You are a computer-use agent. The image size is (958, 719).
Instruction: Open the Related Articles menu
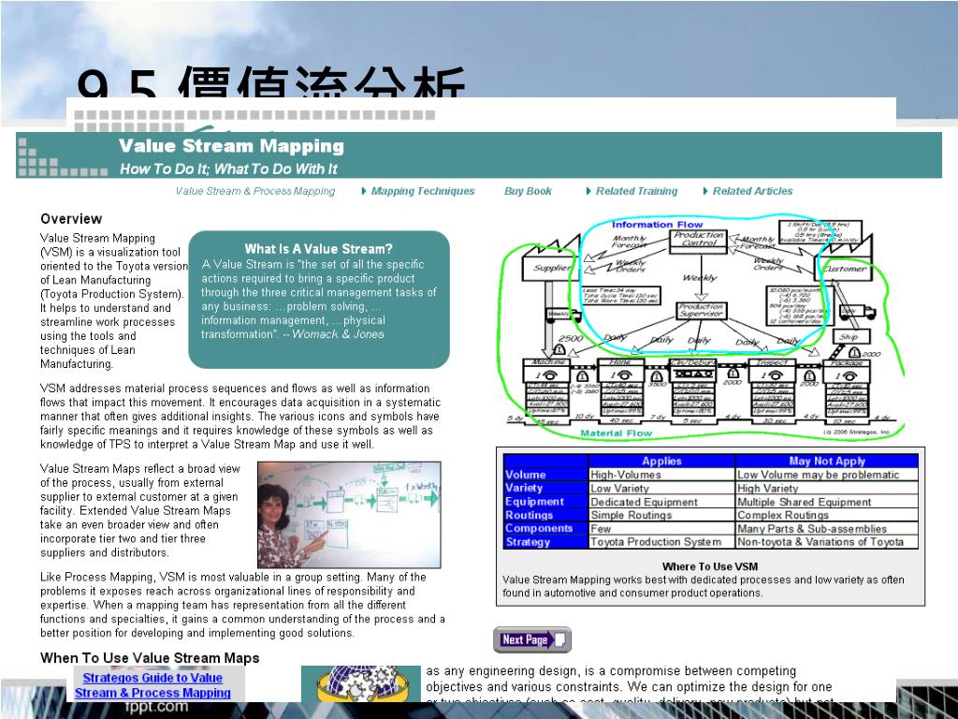click(753, 191)
